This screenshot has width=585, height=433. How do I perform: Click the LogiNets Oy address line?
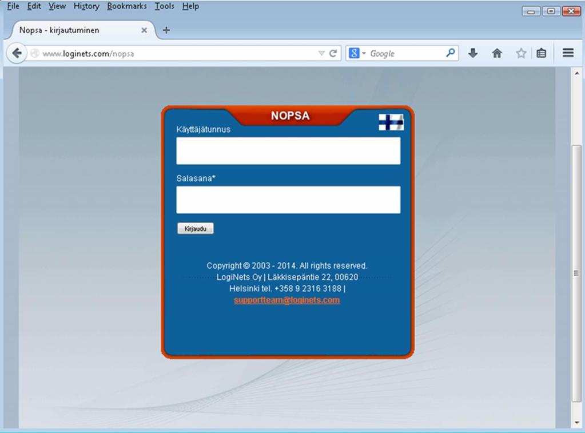(287, 277)
